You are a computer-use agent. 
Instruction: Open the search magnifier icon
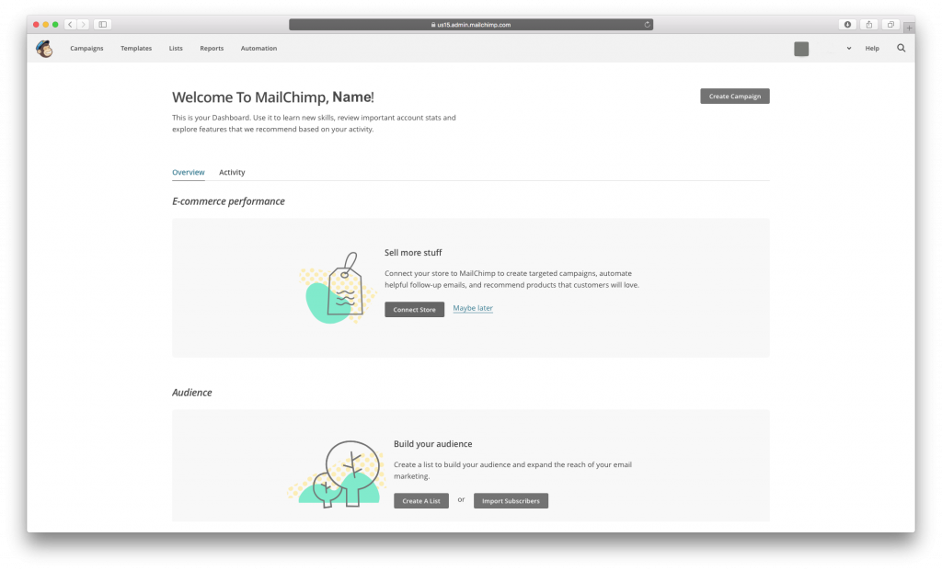coord(902,48)
